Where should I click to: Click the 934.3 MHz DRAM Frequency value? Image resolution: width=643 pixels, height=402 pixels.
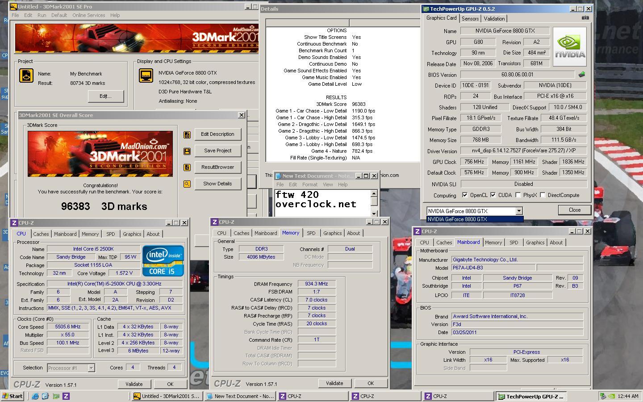pos(317,284)
